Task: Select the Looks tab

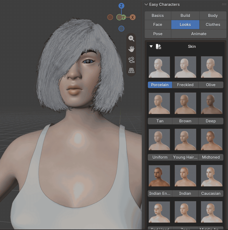Action: (185, 24)
